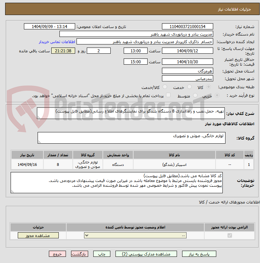
Task: Click the validity time field 15:00
Action: coord(136,62)
